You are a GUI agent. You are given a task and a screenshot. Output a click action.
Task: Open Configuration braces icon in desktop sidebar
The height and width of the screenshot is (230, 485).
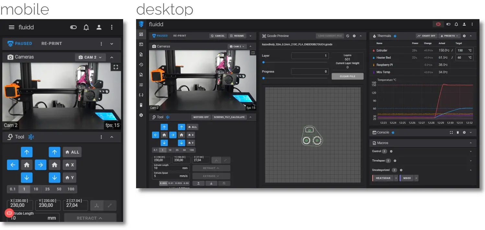point(141,95)
